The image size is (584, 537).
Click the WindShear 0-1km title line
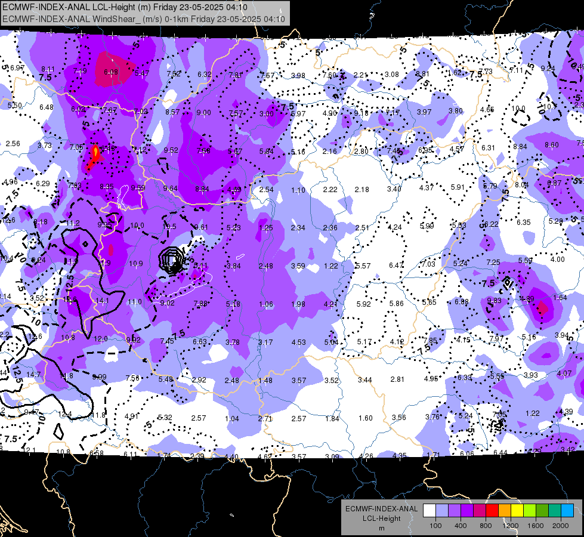(x=144, y=19)
